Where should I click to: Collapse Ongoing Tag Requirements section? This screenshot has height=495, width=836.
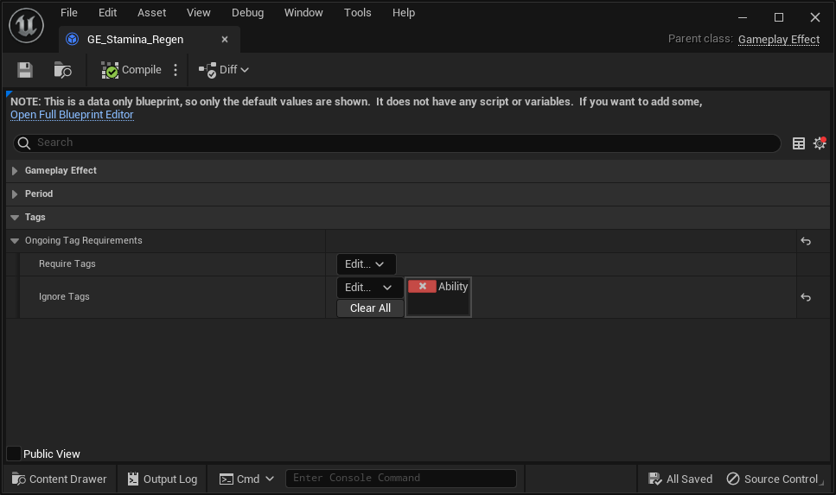15,241
